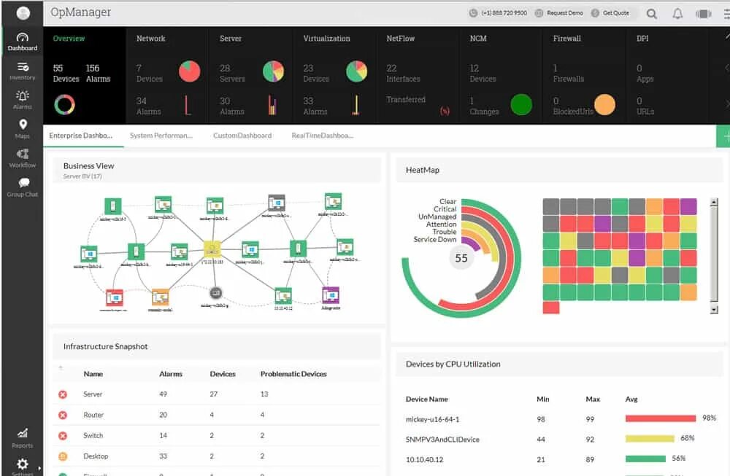Click the Router row name
Image resolution: width=730 pixels, height=476 pixels.
coord(93,415)
